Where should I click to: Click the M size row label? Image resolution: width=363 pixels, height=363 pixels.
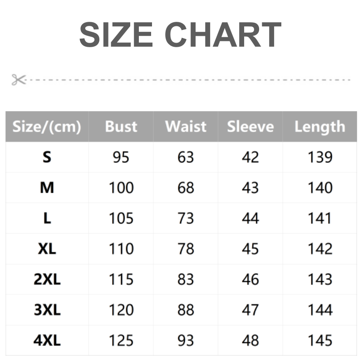click(47, 188)
